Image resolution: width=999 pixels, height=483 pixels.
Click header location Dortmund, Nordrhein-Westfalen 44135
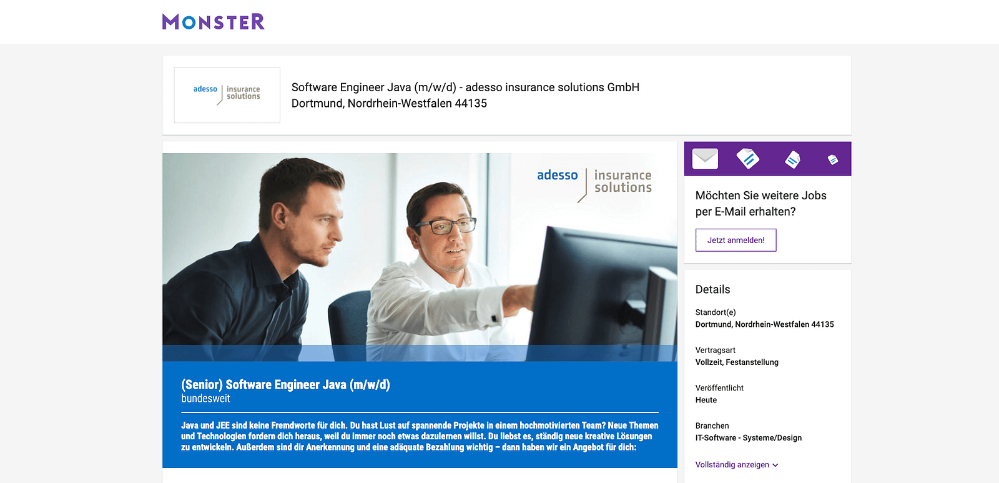coord(389,104)
